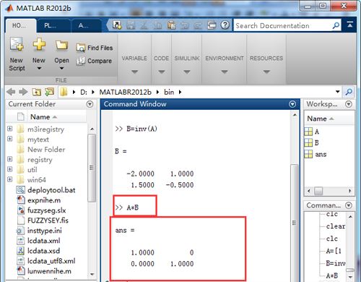361x282 pixels.
Task: Go up one folder level icon
Action: [36, 92]
